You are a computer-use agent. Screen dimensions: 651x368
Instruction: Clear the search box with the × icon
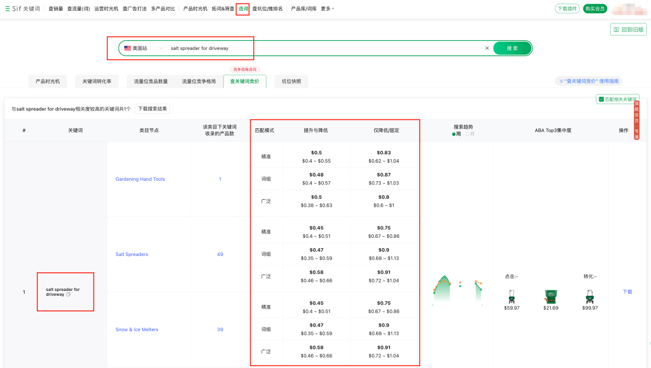[487, 48]
